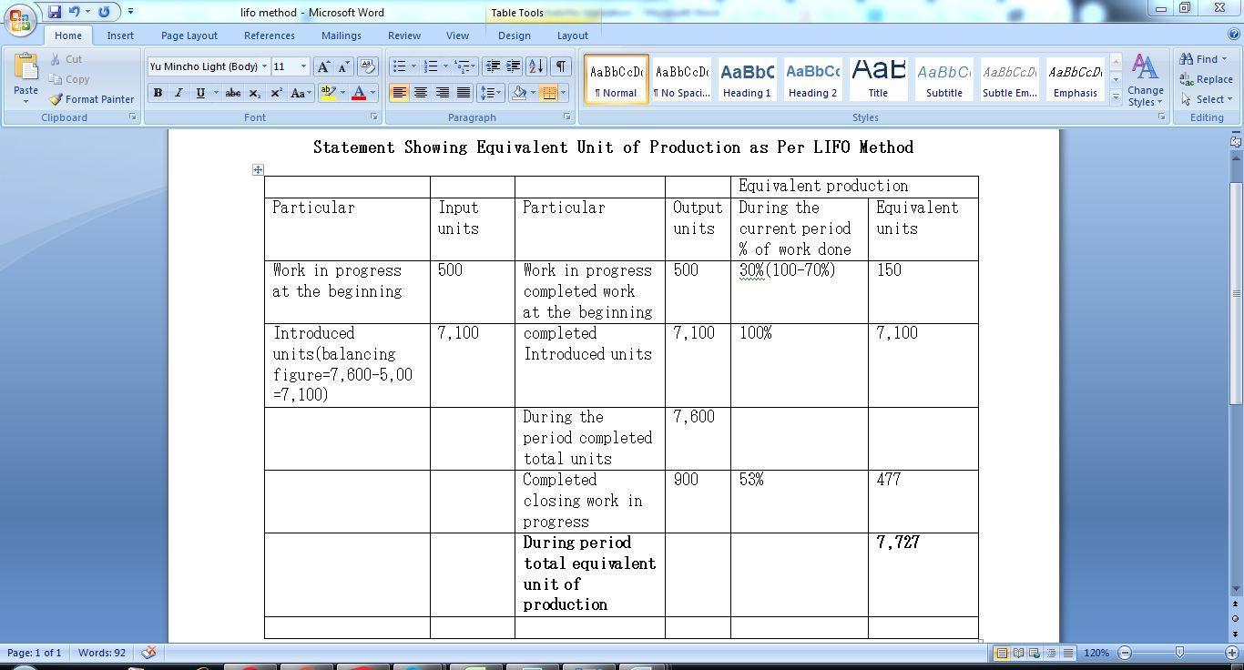
Task: Open the Table Tools Design tab
Action: [x=515, y=36]
